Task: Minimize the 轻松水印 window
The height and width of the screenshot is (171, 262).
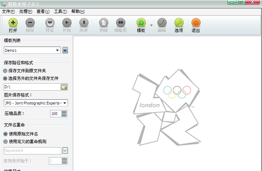Action: pos(232,2)
